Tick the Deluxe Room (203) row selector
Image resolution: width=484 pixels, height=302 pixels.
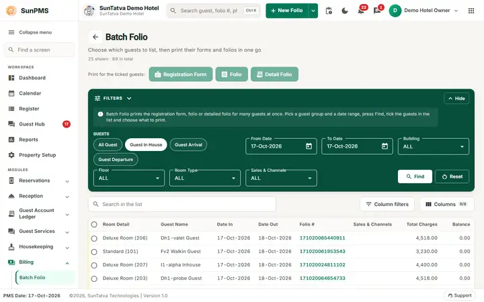click(x=94, y=279)
